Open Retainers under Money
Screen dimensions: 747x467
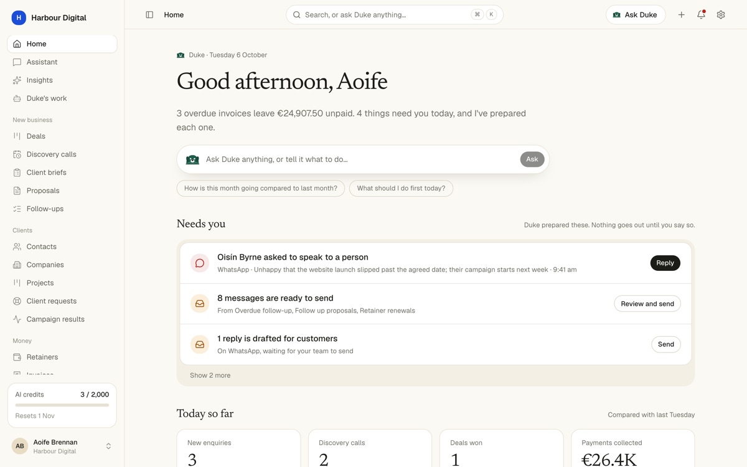click(x=62, y=357)
